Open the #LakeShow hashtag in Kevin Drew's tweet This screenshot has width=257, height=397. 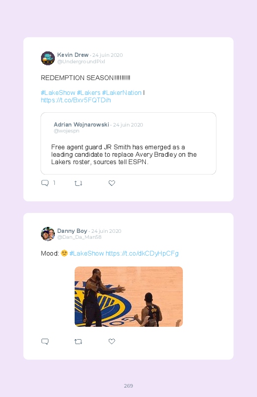click(x=58, y=92)
